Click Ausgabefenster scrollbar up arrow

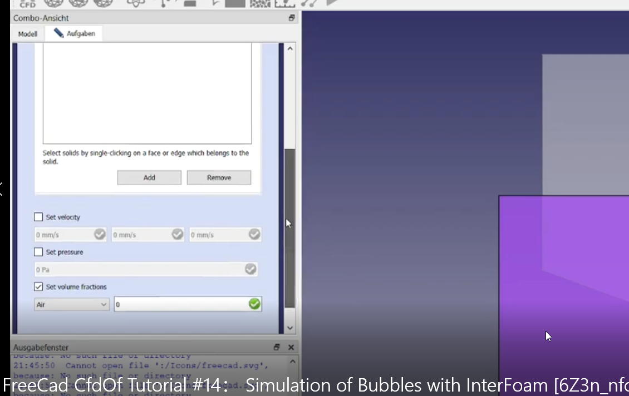(x=293, y=362)
